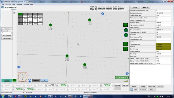
Task: Uncheck the hedge 5 checkbox
Action: click(46, 86)
